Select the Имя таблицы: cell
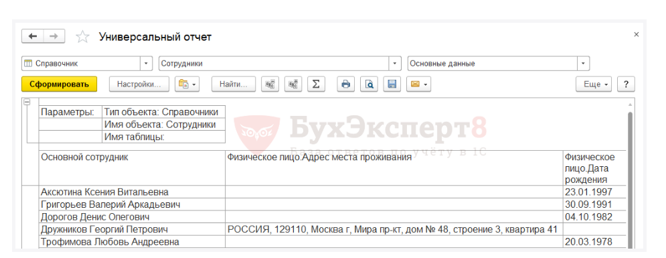 [163, 137]
